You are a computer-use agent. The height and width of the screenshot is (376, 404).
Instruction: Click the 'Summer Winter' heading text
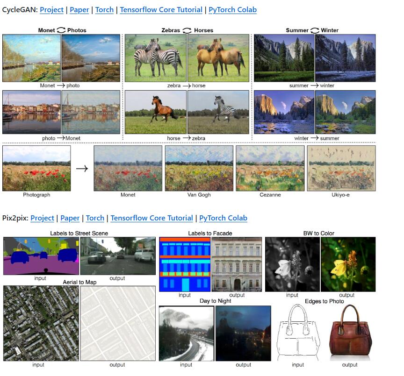pyautogui.click(x=312, y=30)
